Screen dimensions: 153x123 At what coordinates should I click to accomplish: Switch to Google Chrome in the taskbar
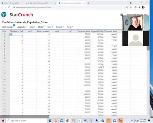[67, 121]
